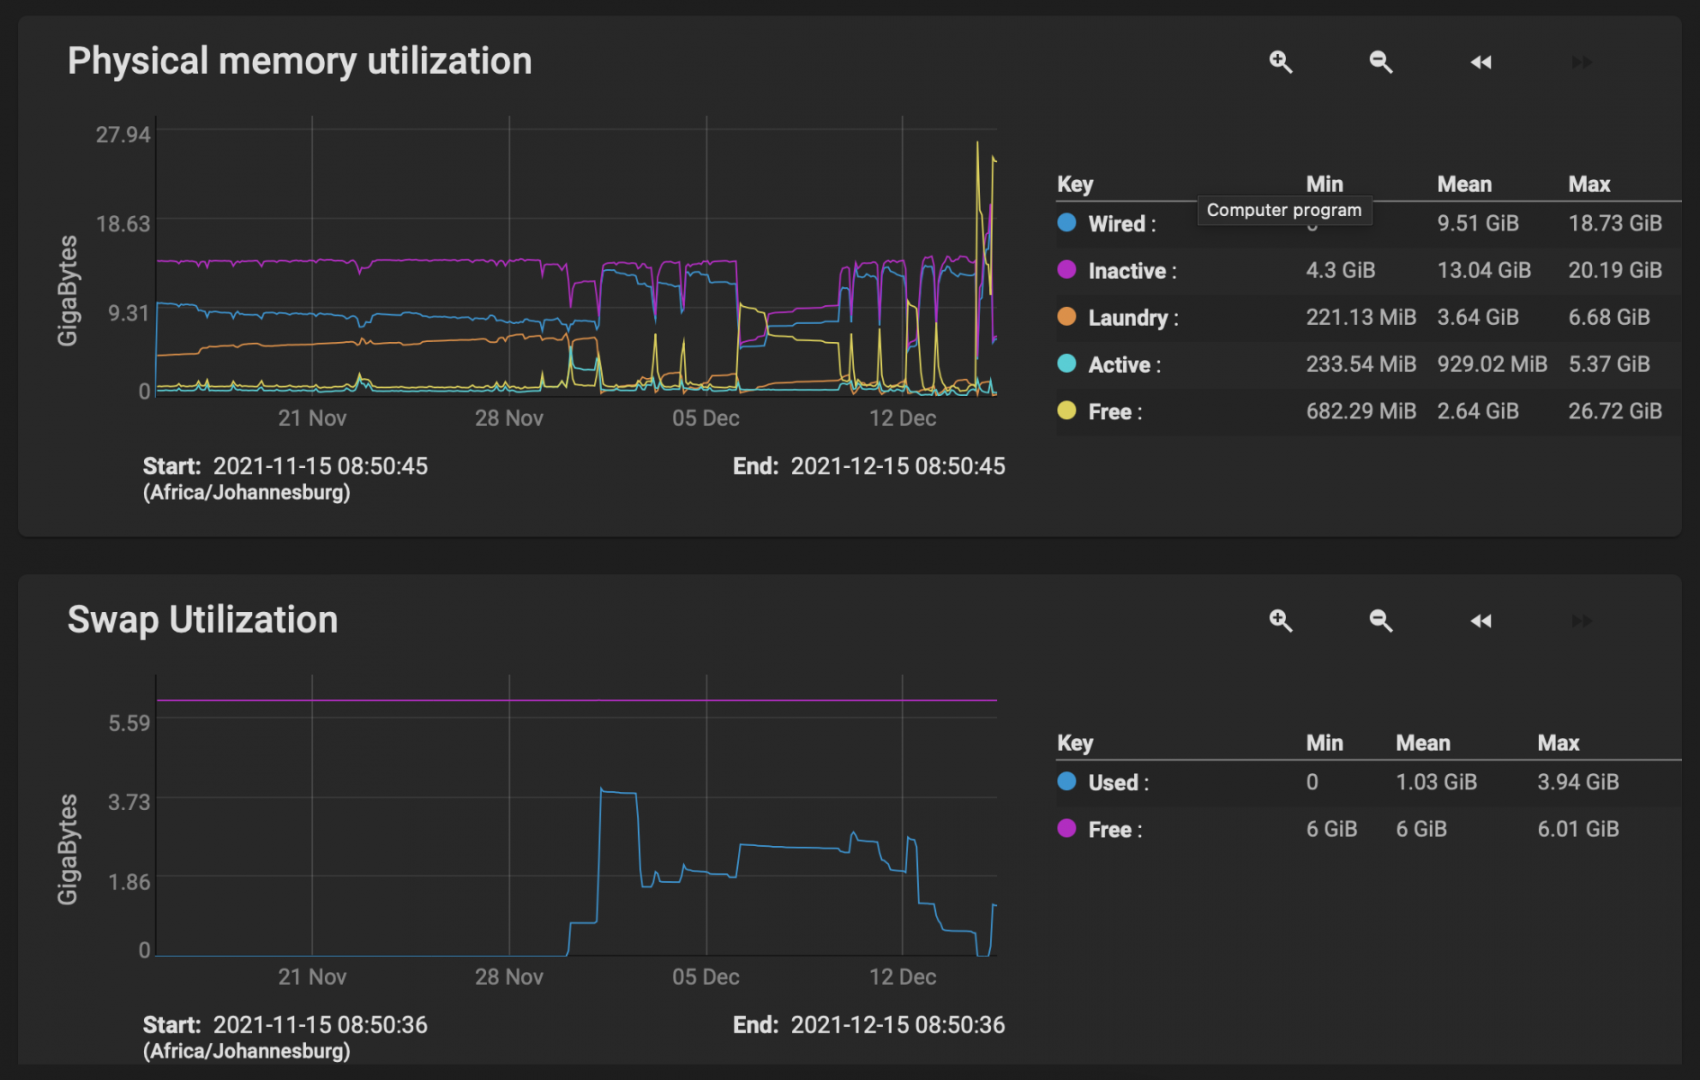Click the swap Free purple legend dot
The height and width of the screenshot is (1080, 1700).
coord(1066,829)
